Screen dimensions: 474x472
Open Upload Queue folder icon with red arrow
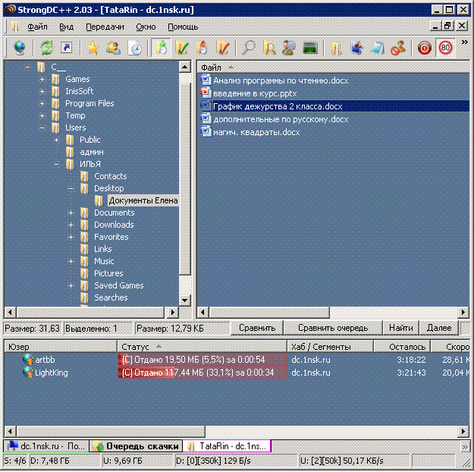point(202,48)
